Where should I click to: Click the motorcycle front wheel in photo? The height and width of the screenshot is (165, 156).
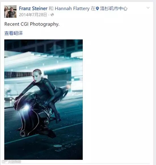[x=22, y=134]
